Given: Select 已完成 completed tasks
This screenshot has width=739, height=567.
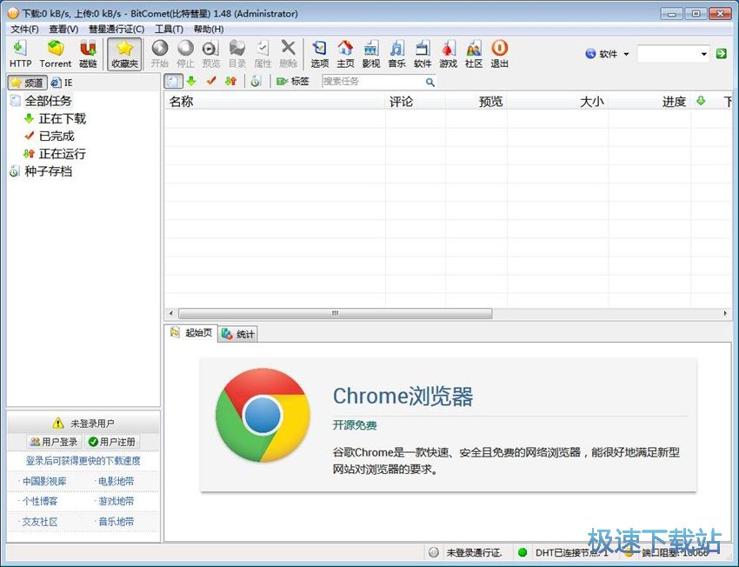Looking at the screenshot, I should coord(57,137).
